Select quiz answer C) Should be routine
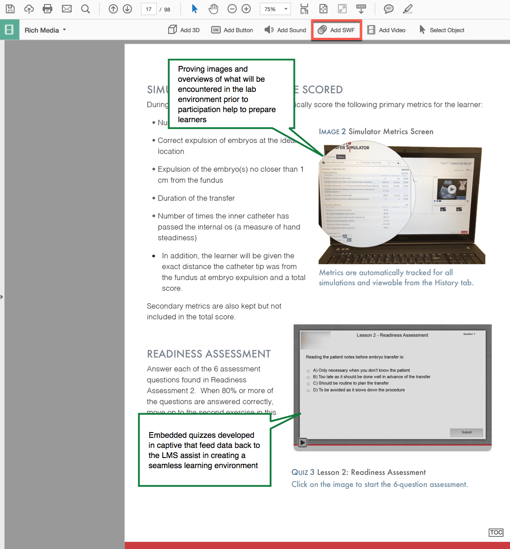Screen dimensions: 510x549 point(308,383)
